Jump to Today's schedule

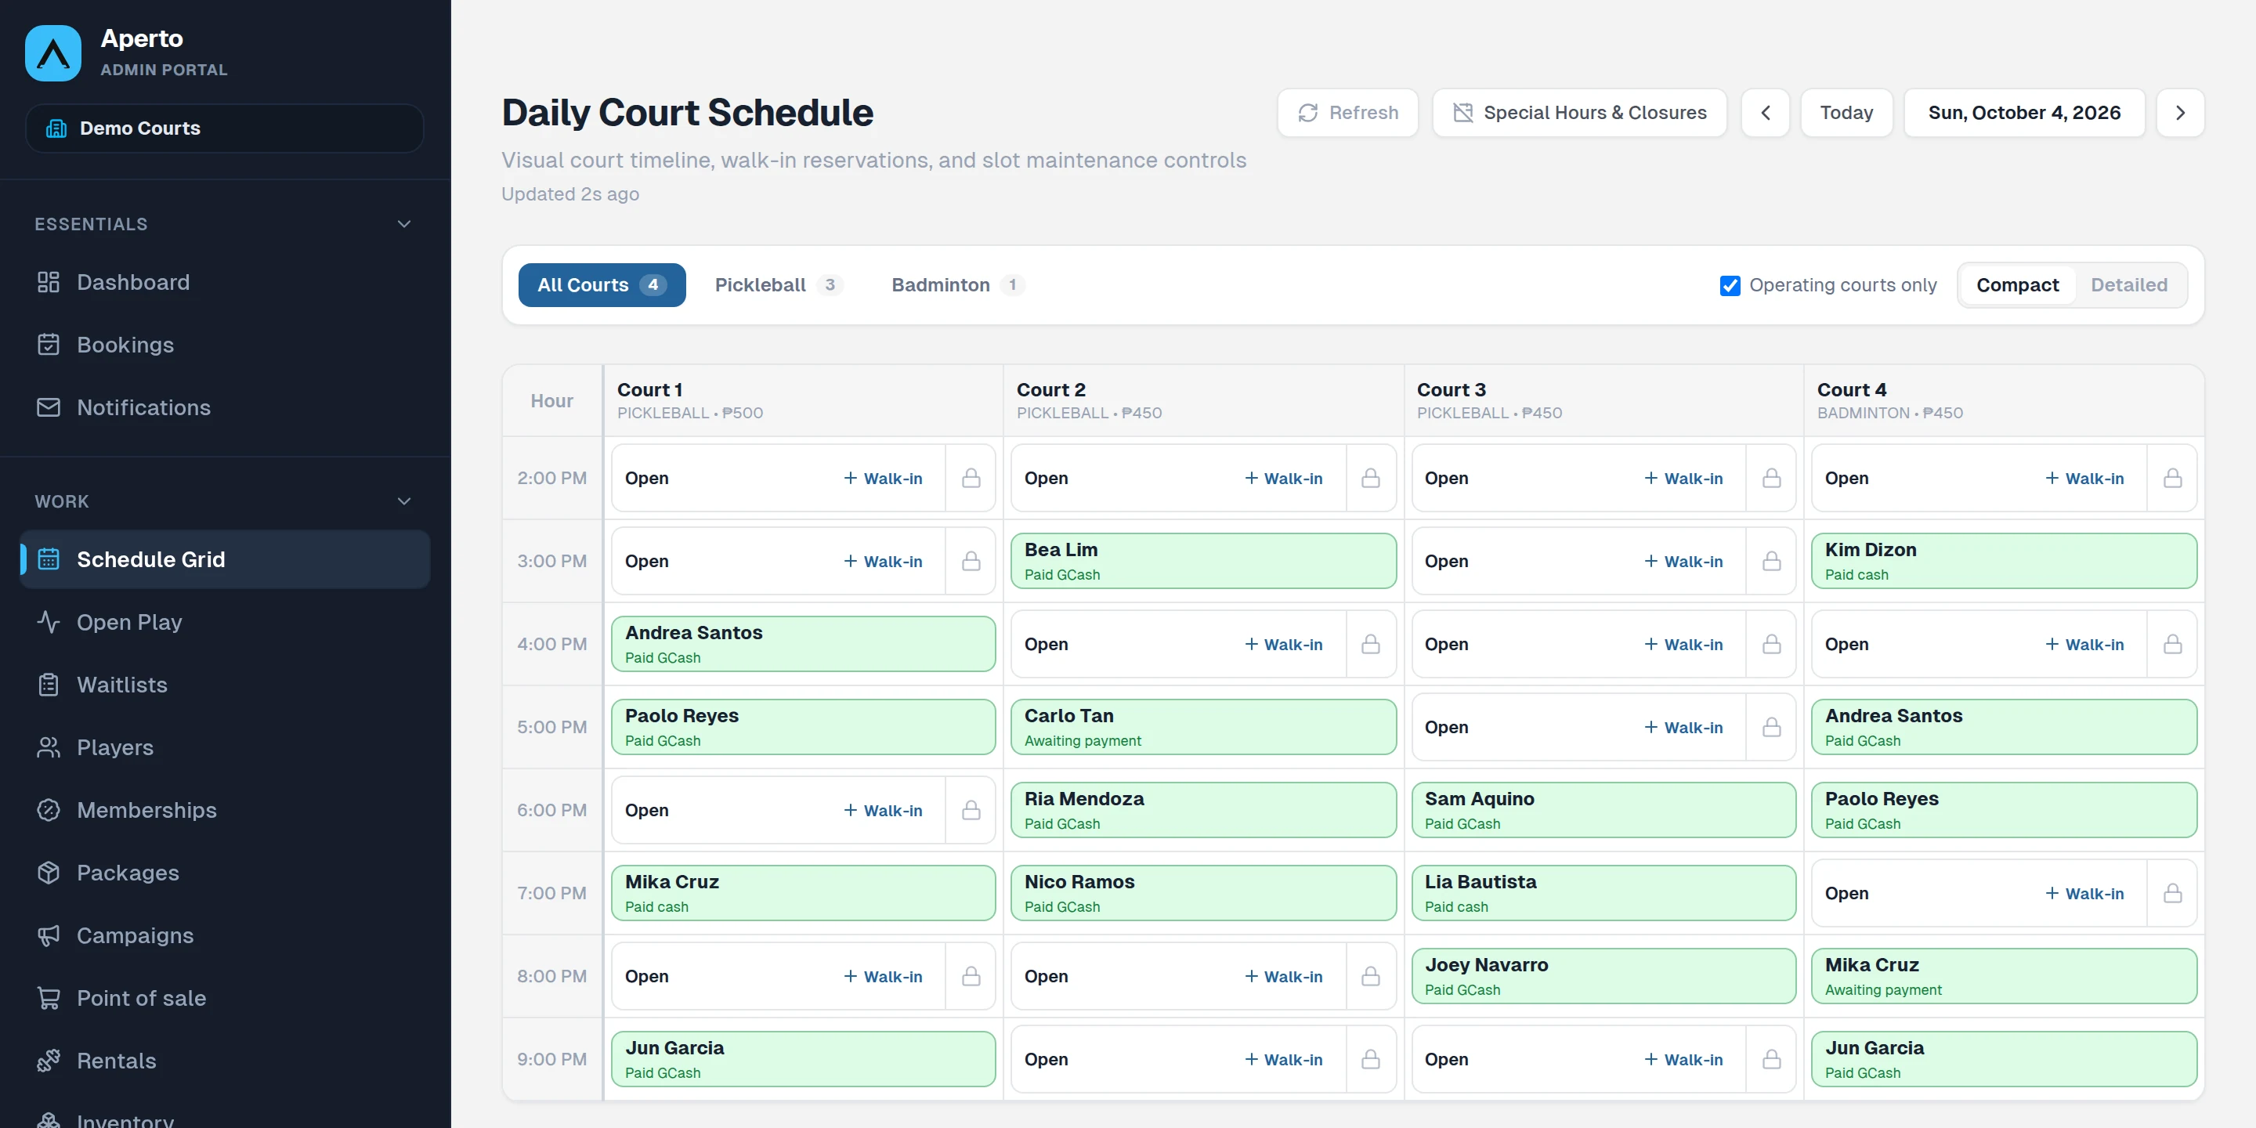(1846, 113)
